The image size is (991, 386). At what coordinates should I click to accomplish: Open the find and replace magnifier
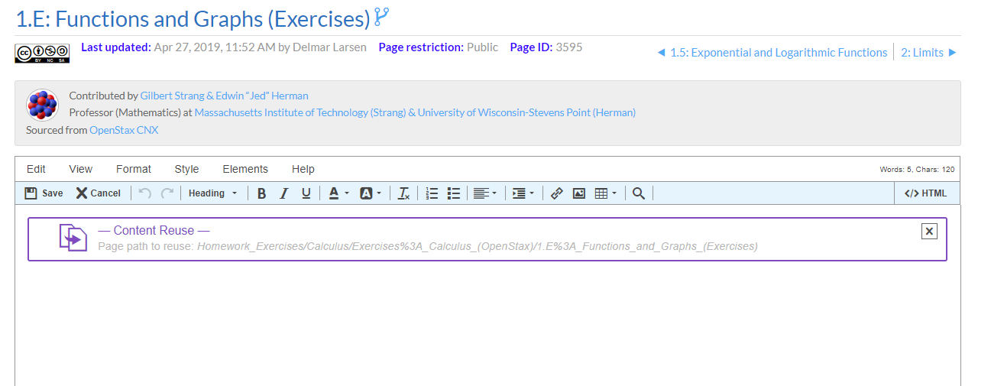pyautogui.click(x=639, y=193)
